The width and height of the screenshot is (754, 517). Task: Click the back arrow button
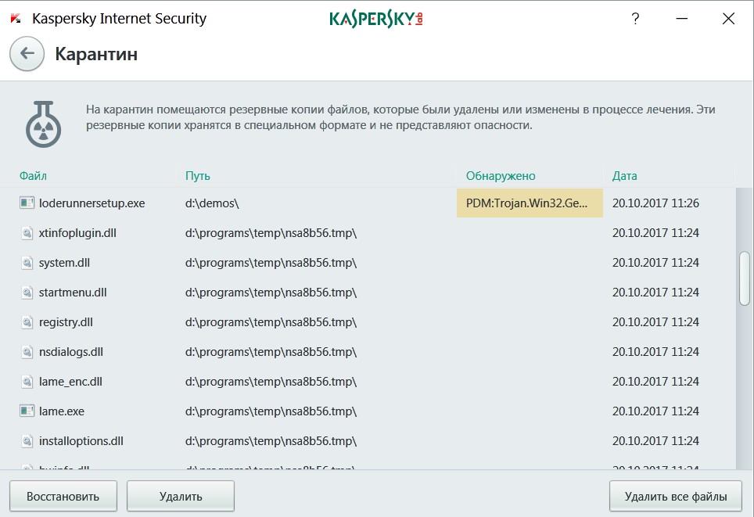coord(27,54)
